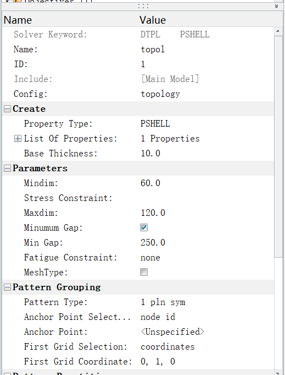Collapse the Pattern Grouping section
Viewport: 285px width, 375px height.
pyautogui.click(x=7, y=287)
